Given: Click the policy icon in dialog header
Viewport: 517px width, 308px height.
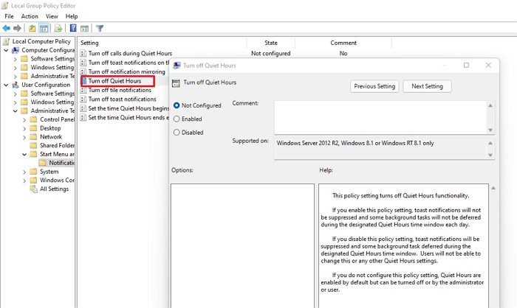Looking at the screenshot, I should [176, 83].
